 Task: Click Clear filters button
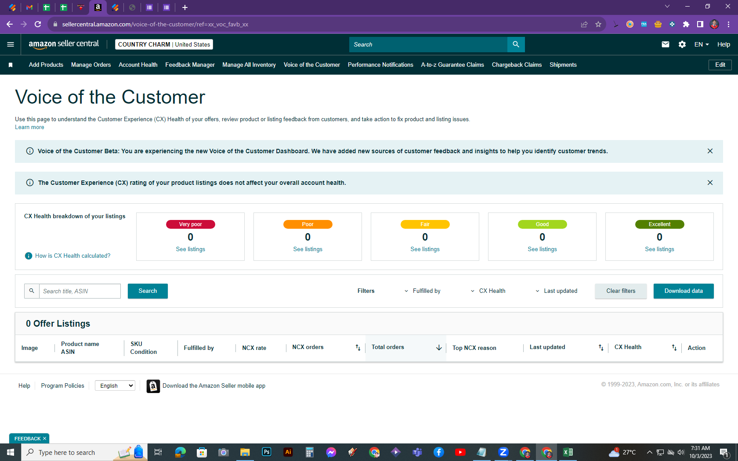(x=621, y=291)
